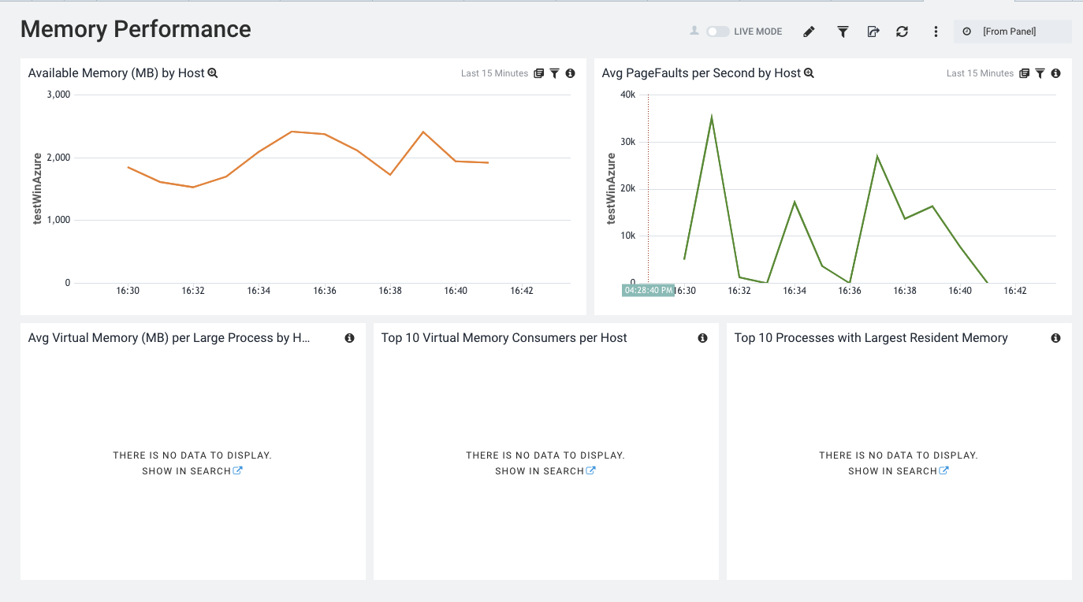This screenshot has width=1083, height=602.
Task: Click the green PageFaults line chart
Action: pos(836,199)
